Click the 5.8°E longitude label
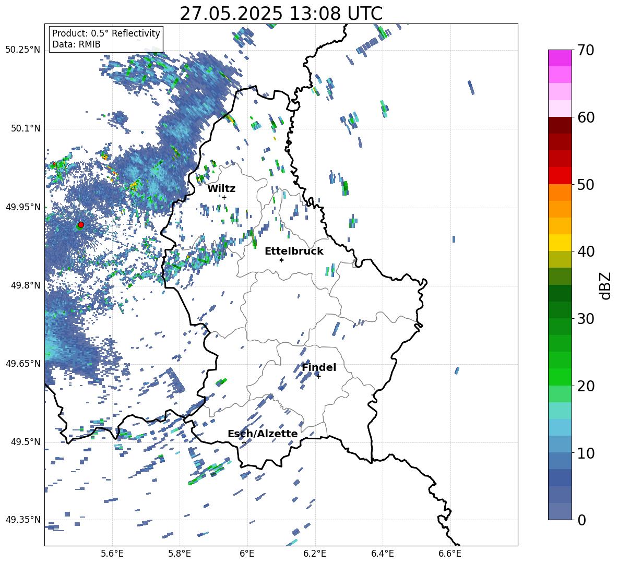 (180, 554)
